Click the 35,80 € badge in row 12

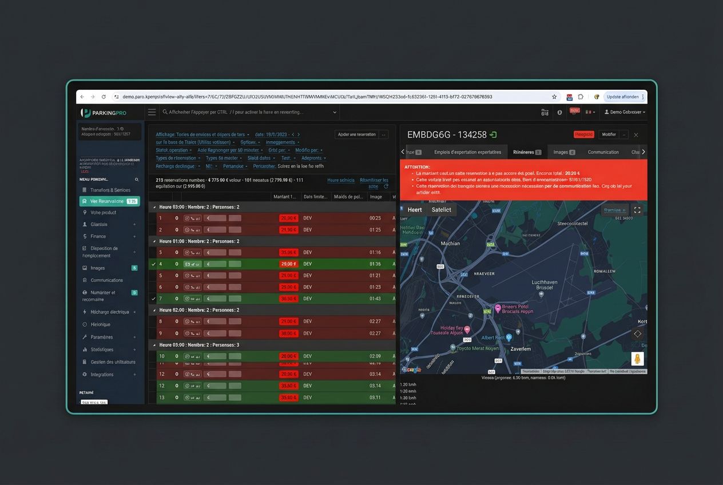coord(288,386)
